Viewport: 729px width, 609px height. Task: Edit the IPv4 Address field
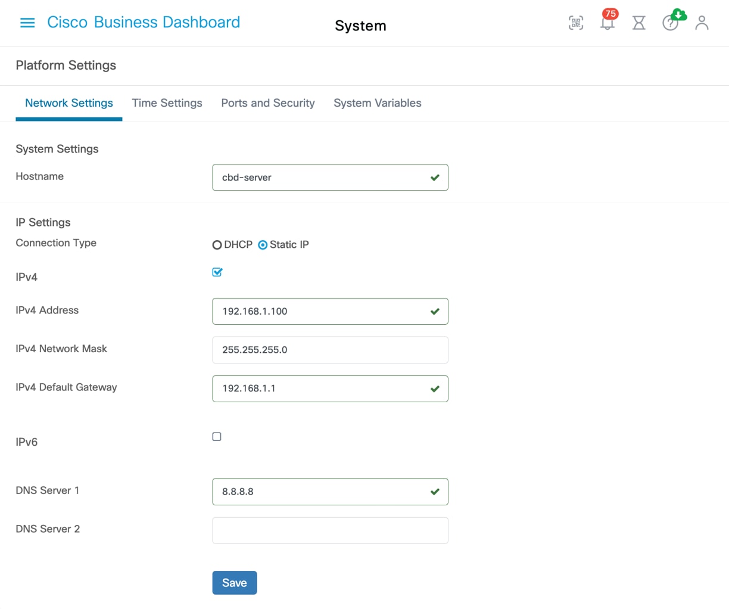coord(330,312)
